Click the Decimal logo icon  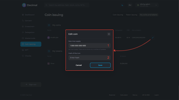(x=24, y=5)
